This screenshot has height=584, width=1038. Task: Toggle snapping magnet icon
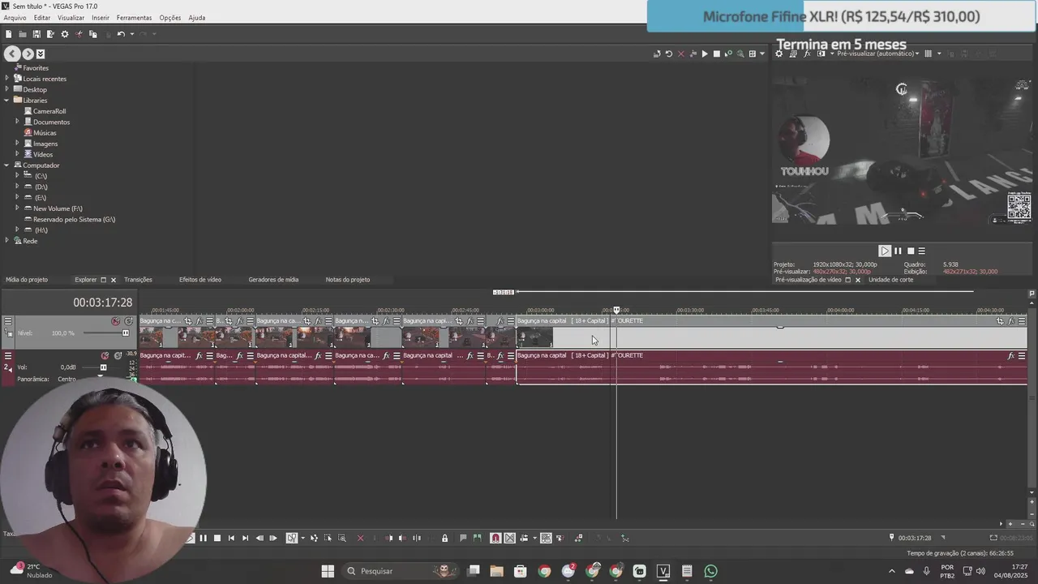495,538
